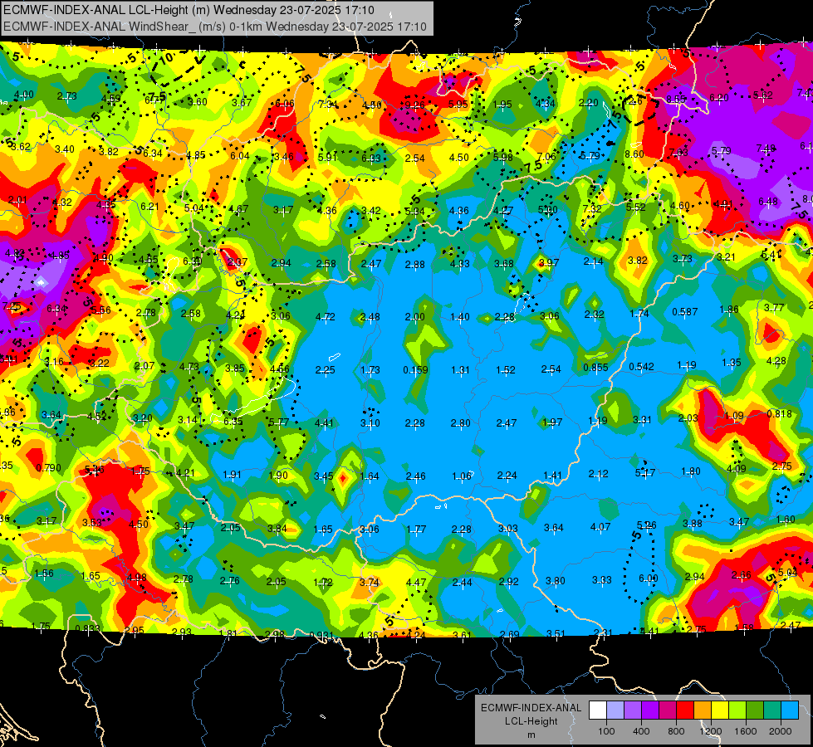Select the magenta legend color swatch
This screenshot has width=813, height=747.
pyautogui.click(x=668, y=710)
